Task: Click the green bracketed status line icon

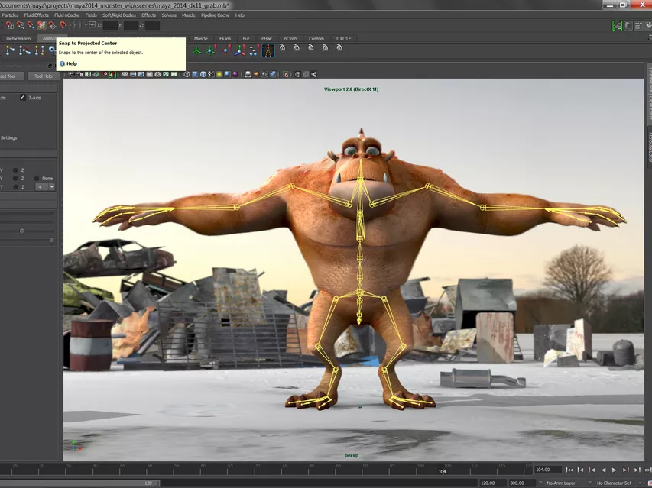Action: [x=617, y=26]
